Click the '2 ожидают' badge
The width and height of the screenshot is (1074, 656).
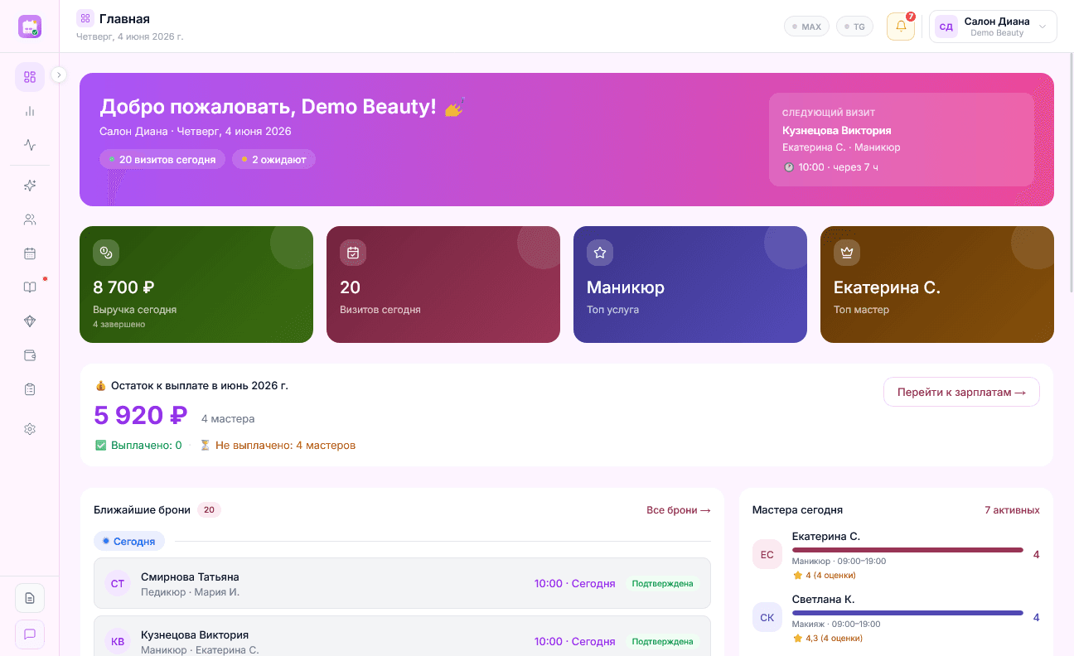(273, 159)
